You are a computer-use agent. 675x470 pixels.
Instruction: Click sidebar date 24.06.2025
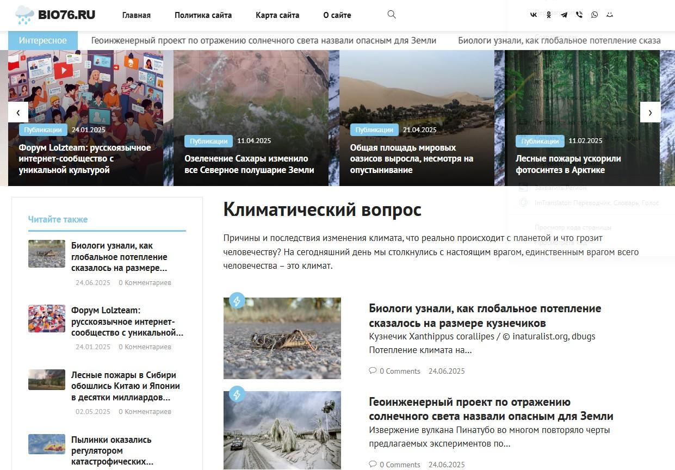coord(93,283)
